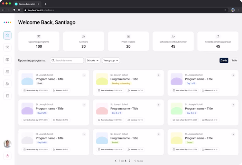Open the checkmark reports sidebar icon
242x165 pixels.
[7, 96]
